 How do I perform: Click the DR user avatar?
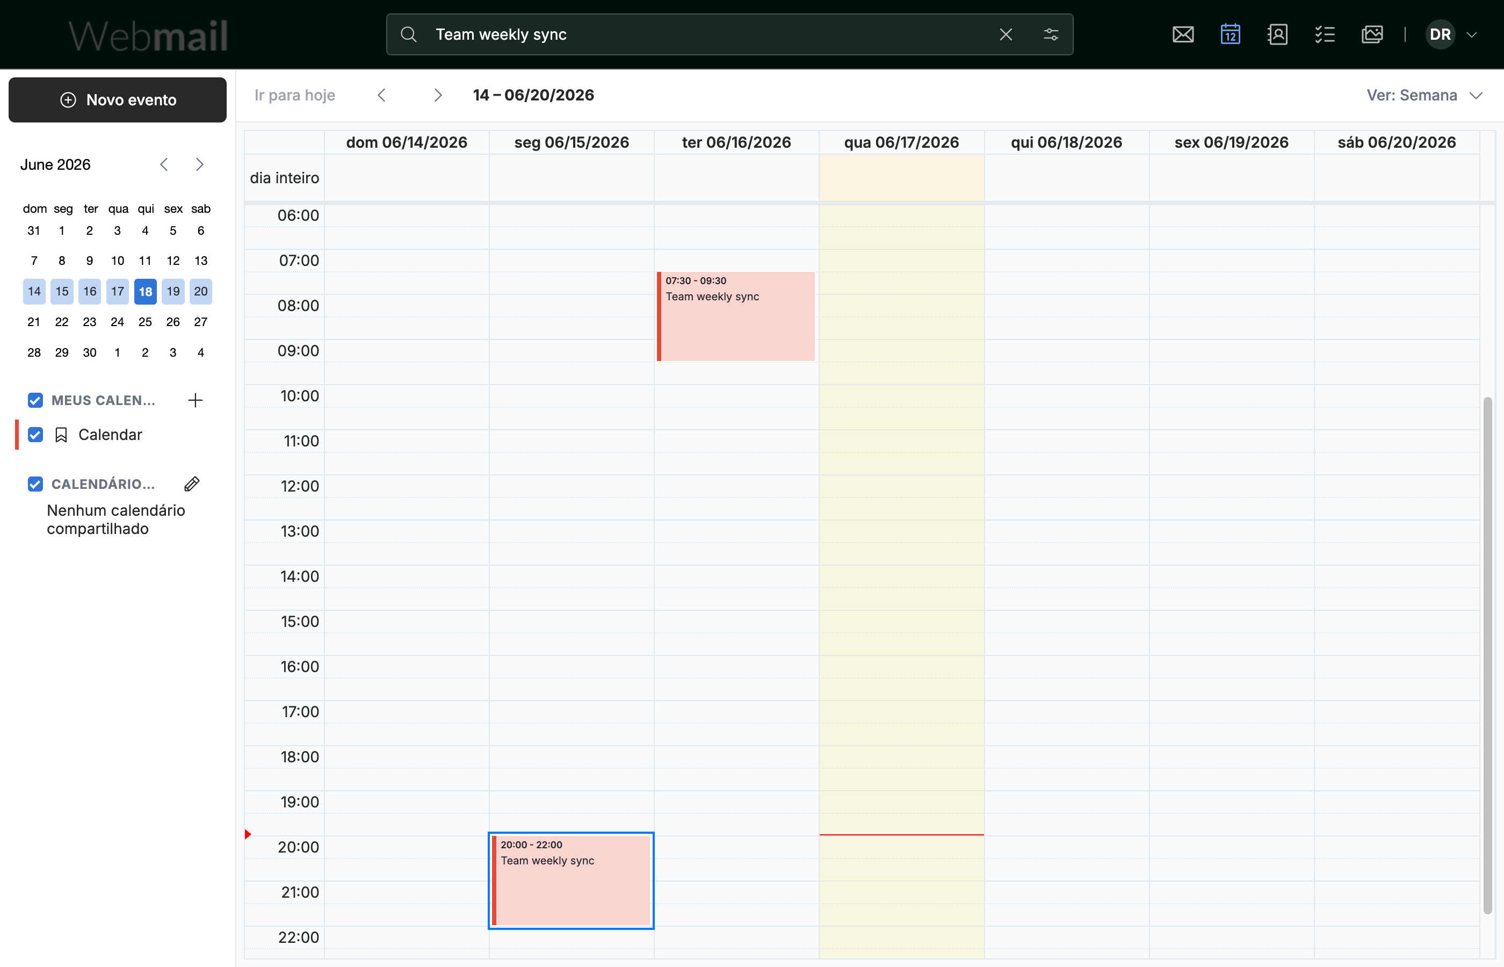tap(1440, 34)
